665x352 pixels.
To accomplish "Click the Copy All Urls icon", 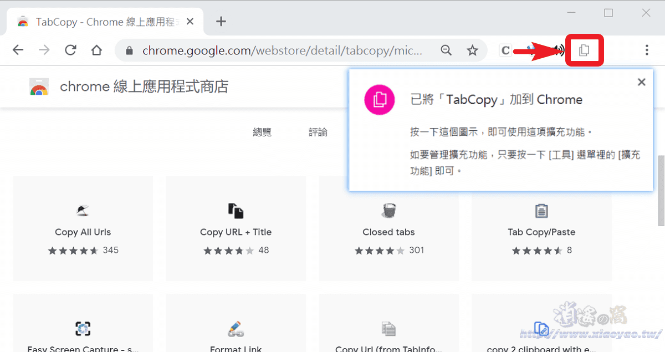I will point(83,211).
